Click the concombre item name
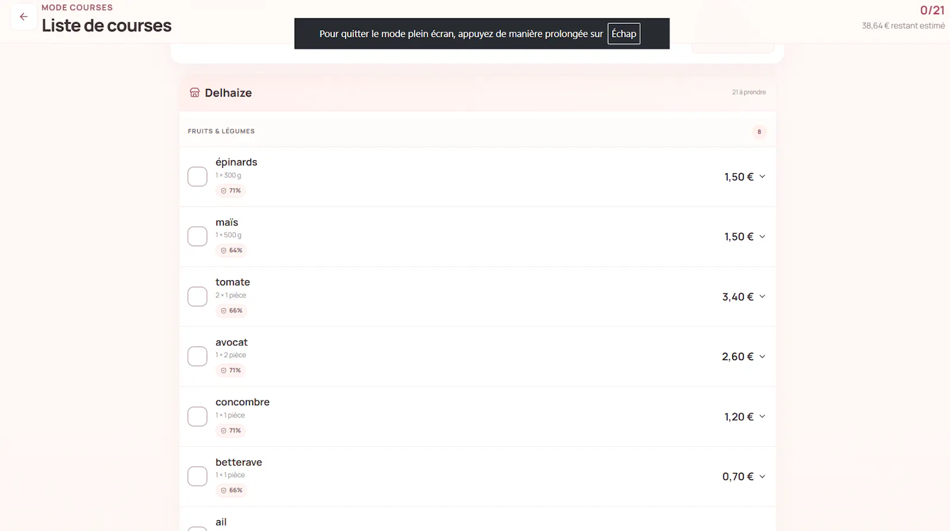The image size is (950, 531). coord(242,402)
